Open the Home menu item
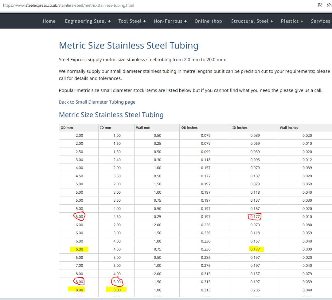The width and height of the screenshot is (332, 300). click(x=49, y=21)
